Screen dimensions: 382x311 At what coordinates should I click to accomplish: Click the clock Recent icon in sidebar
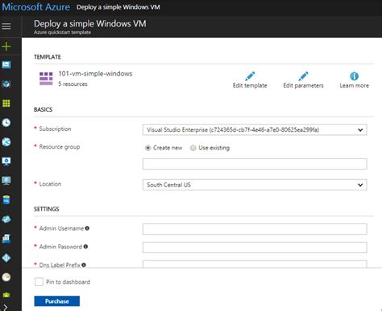tap(6, 122)
